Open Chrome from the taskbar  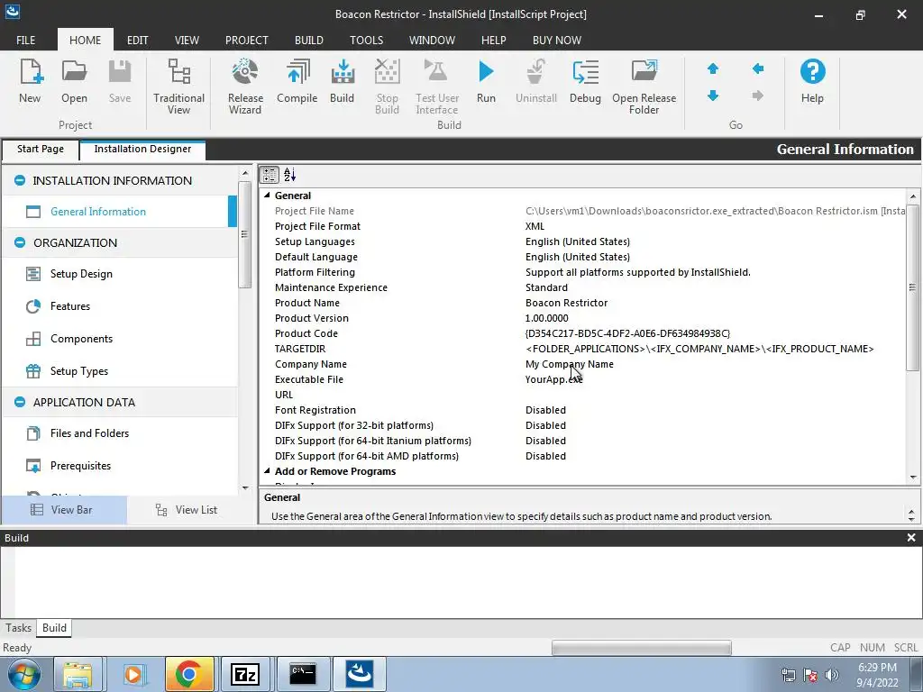coord(189,674)
